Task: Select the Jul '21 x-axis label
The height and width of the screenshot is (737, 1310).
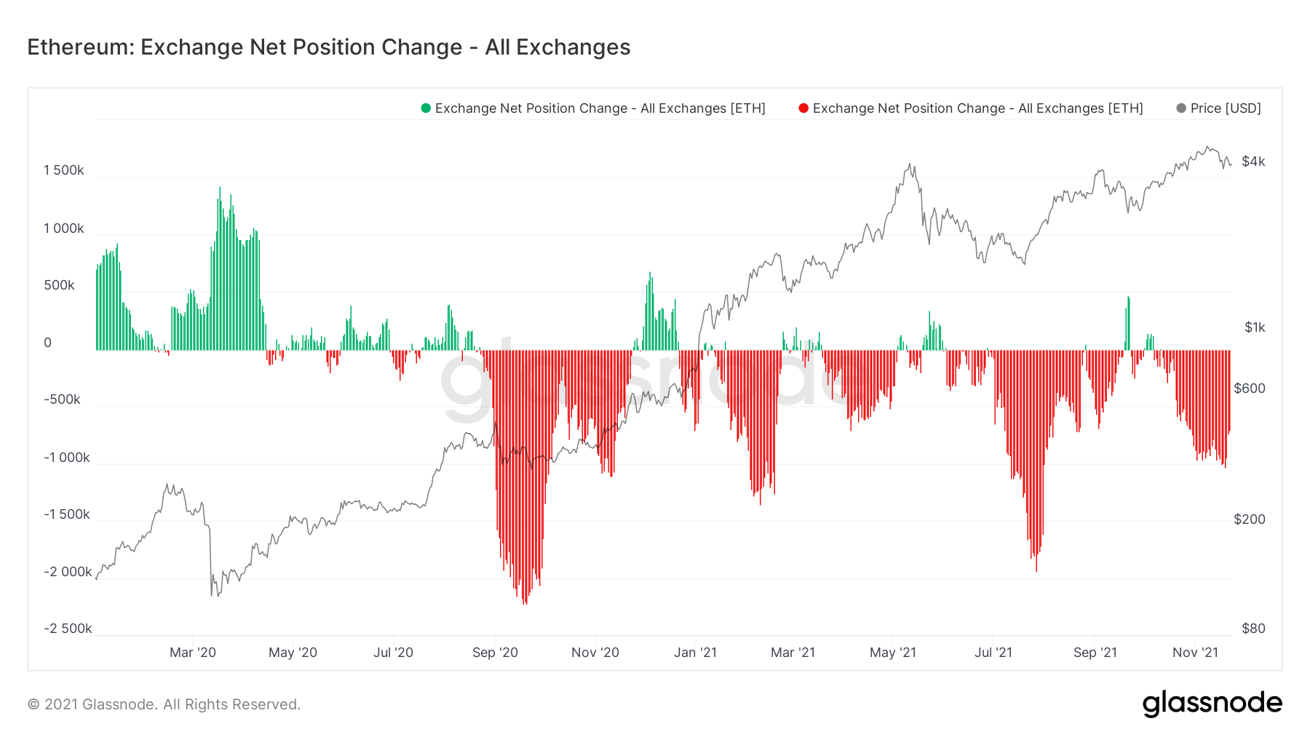Action: click(x=993, y=653)
